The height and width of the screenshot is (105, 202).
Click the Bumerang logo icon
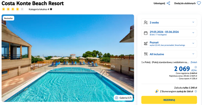point(157,91)
